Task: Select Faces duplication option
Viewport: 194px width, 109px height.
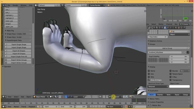Action: coord(177,95)
